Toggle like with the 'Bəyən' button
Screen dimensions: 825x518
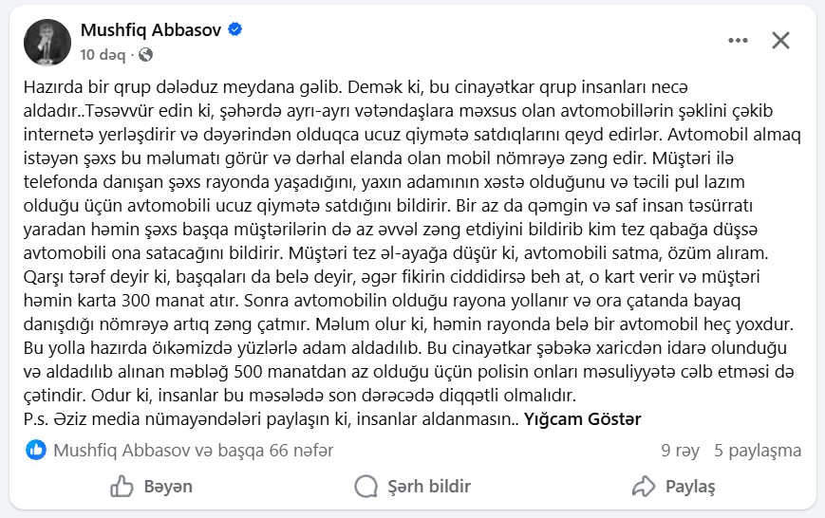(152, 487)
